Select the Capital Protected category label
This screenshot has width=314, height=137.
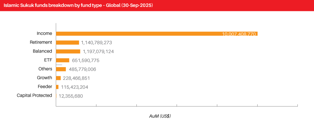pyautogui.click(x=34, y=96)
